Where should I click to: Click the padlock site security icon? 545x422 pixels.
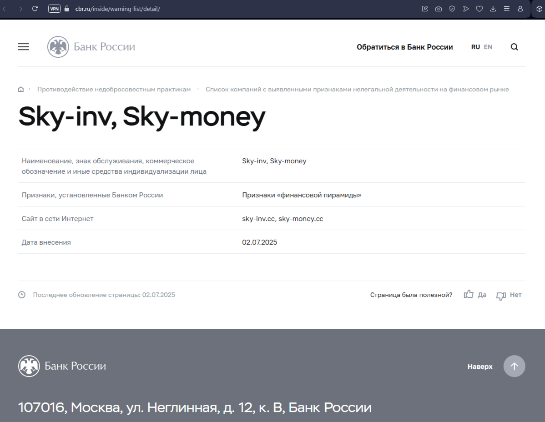click(67, 9)
